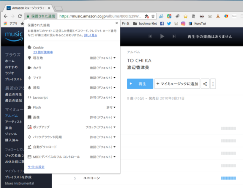
Task: Open the Apps grid shortcut in bookmarks bar
Action: (x=11, y=23)
